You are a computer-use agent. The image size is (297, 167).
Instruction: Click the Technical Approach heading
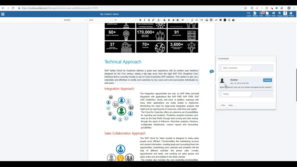coord(123,62)
